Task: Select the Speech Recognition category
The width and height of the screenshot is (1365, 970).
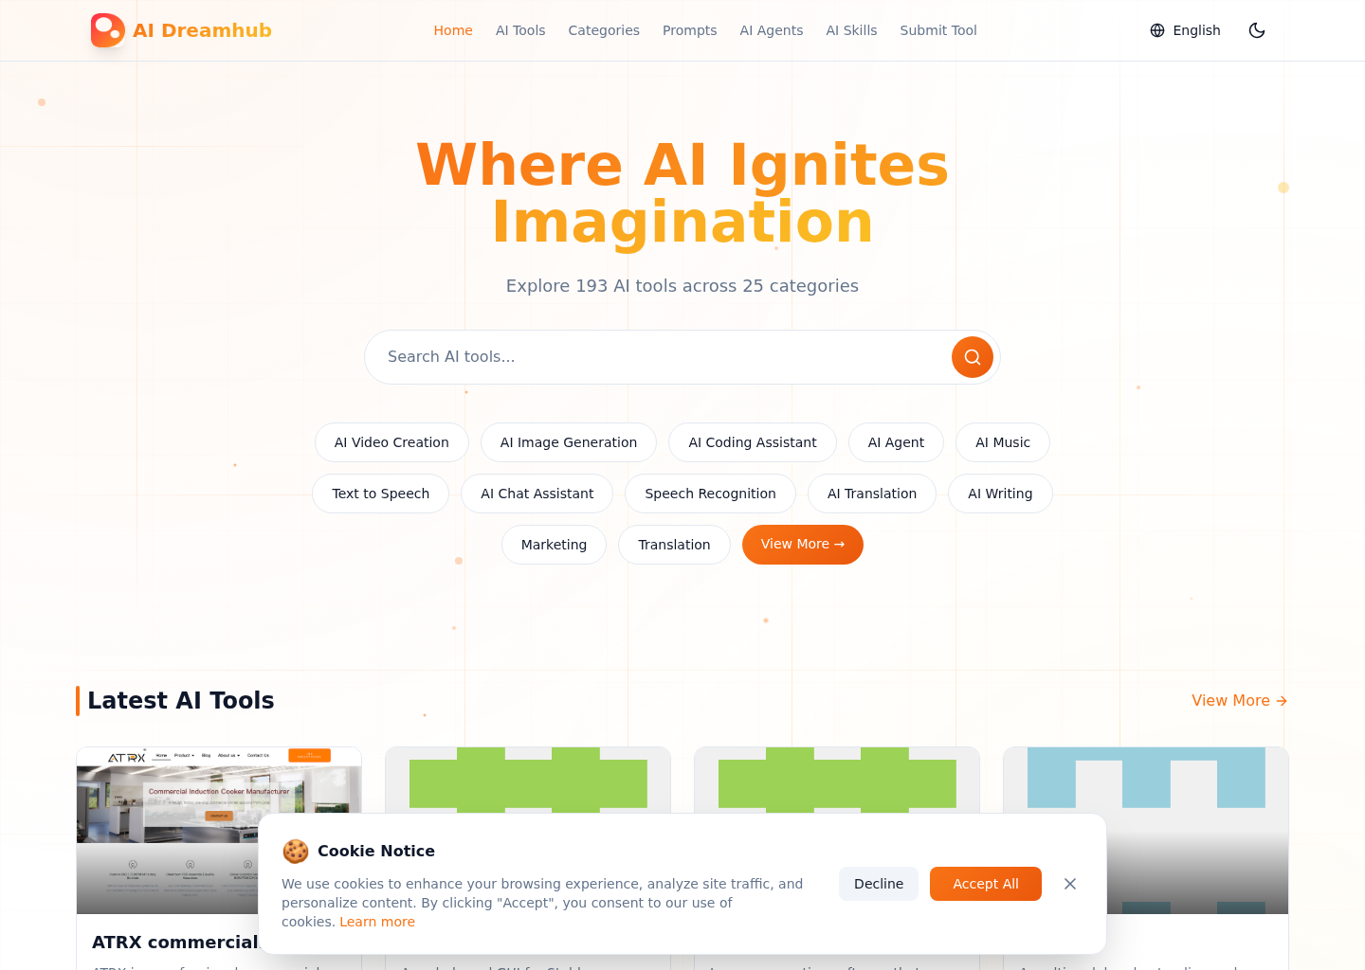Action: (x=710, y=494)
